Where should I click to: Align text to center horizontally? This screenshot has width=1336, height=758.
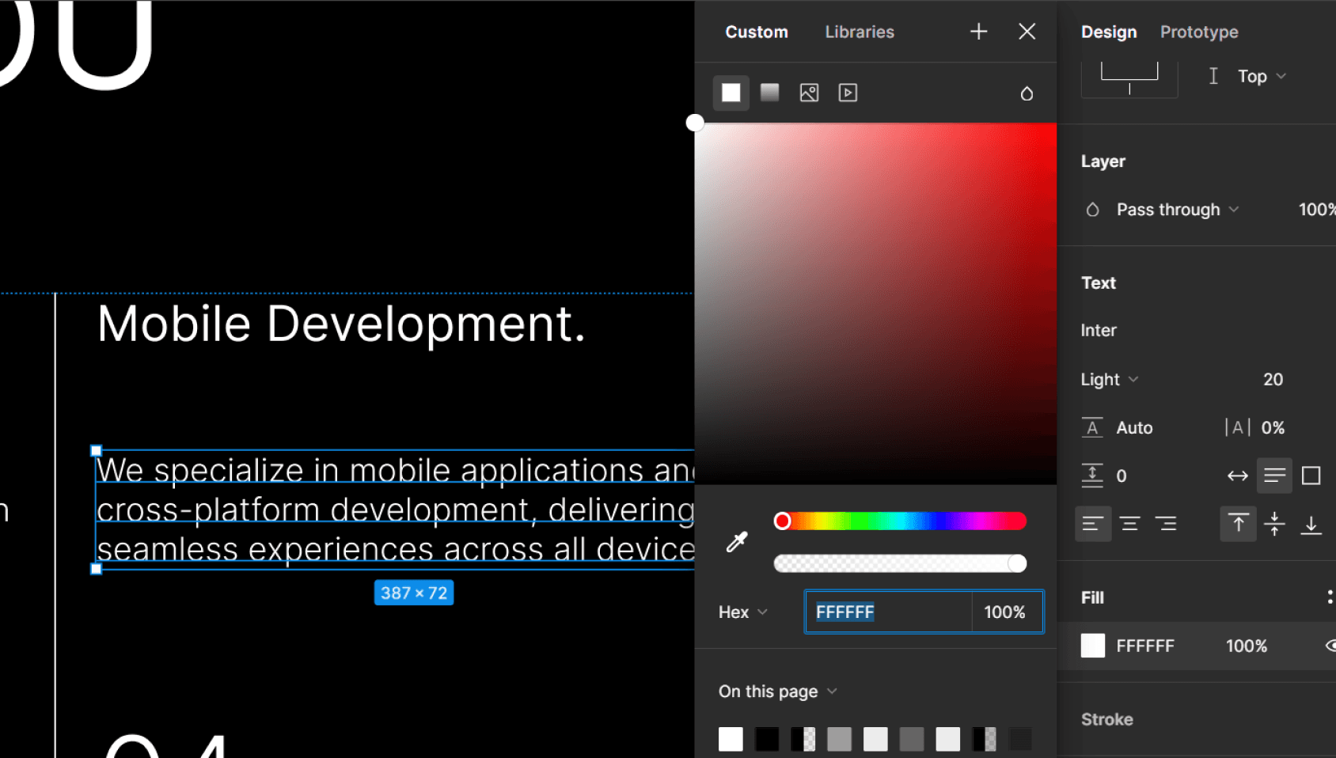click(1129, 524)
